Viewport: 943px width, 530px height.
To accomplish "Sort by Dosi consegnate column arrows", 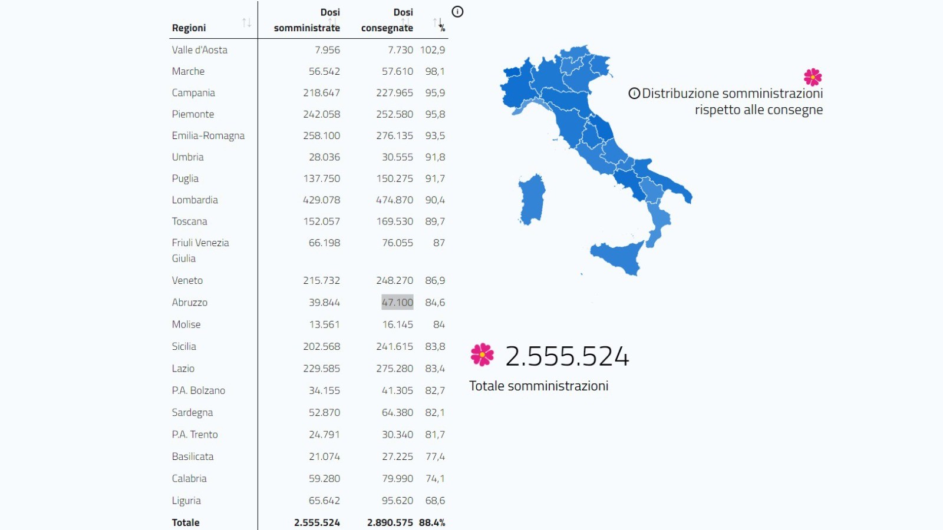I will pos(405,23).
